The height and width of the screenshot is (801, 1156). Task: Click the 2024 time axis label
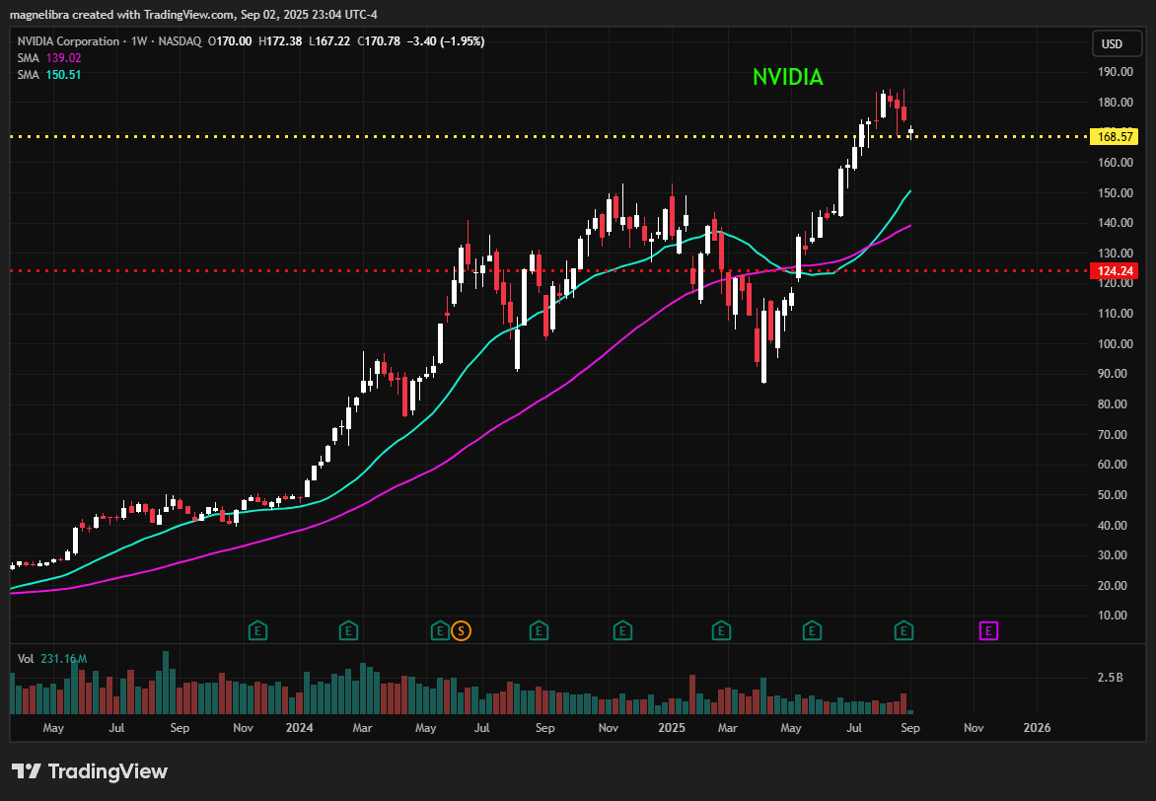pos(299,728)
